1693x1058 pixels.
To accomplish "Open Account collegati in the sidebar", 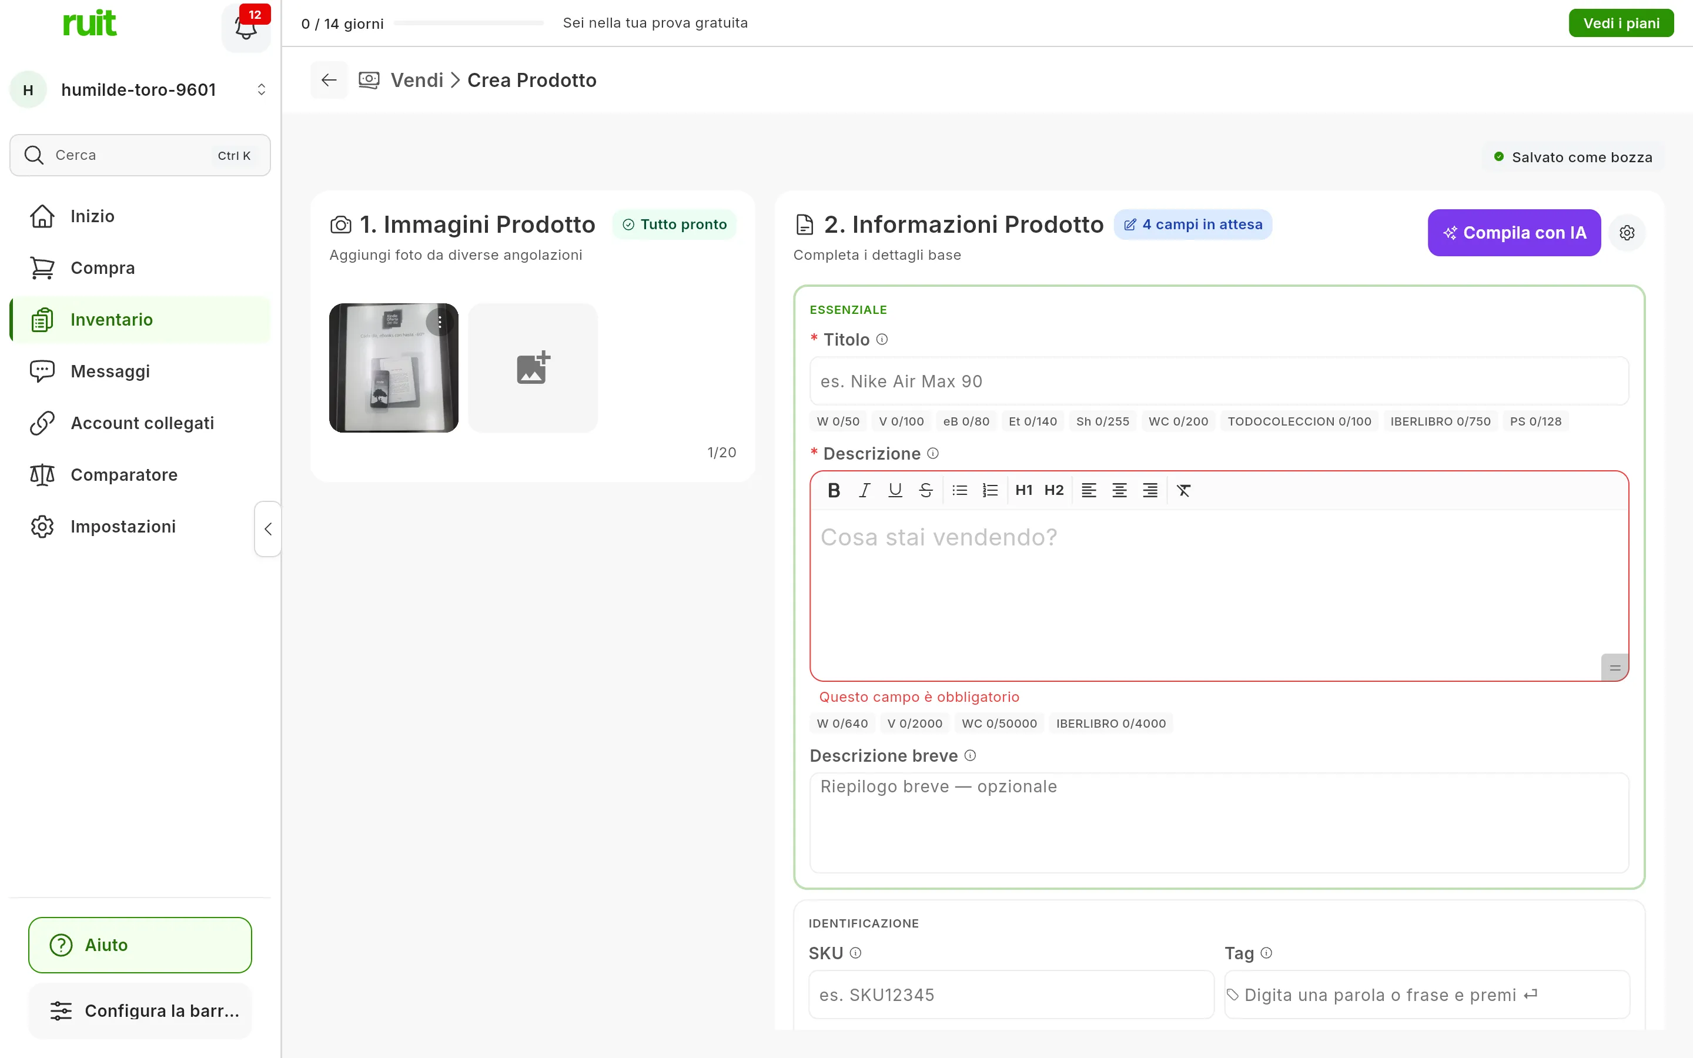I will (x=140, y=423).
